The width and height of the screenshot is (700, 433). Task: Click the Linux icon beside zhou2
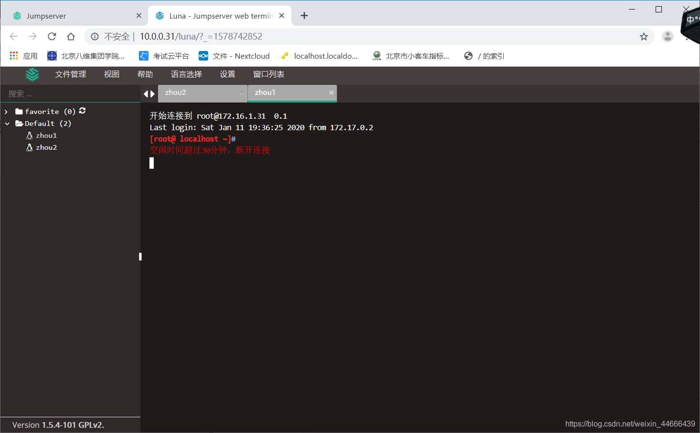tap(29, 147)
